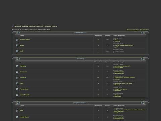Viewport: 161px width, 121px height.
Task: Click the status icon beside Sicurezza forum
Action: point(17,72)
